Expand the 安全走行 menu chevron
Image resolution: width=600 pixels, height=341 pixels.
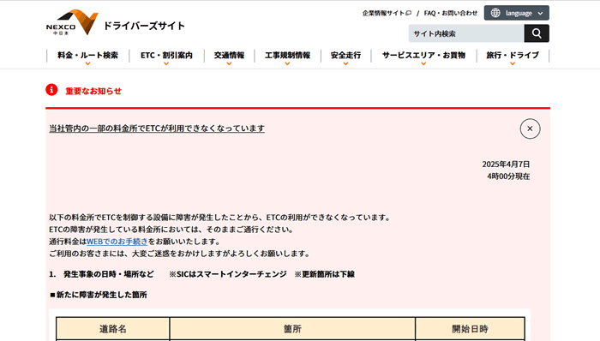click(x=345, y=64)
